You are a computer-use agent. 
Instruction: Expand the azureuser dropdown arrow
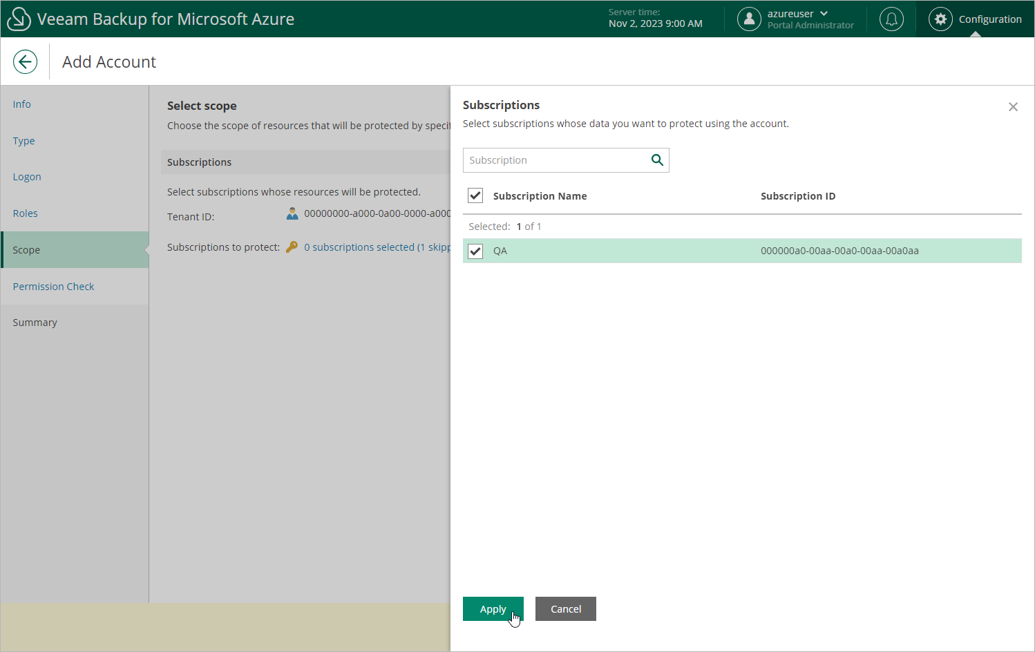click(824, 14)
